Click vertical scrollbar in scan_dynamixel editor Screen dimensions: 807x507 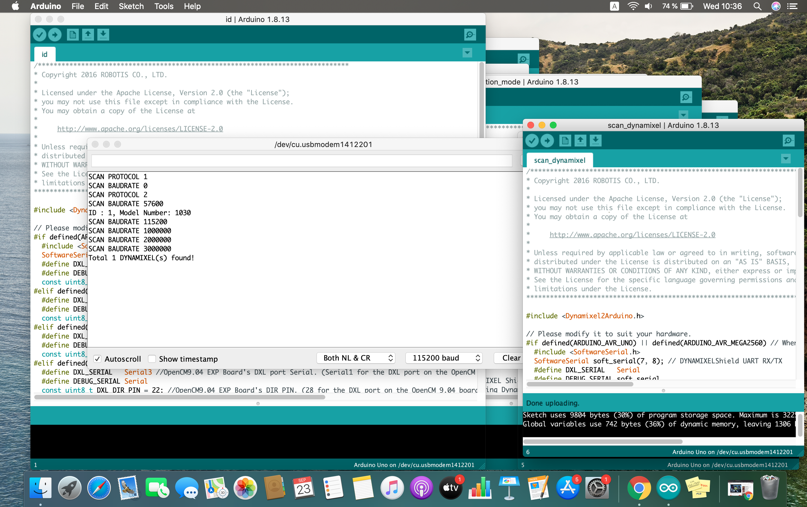(800, 193)
